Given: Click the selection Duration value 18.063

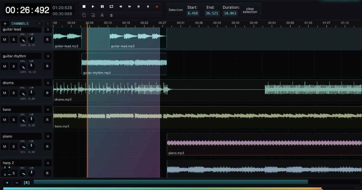Looking at the screenshot, I should pyautogui.click(x=230, y=13).
